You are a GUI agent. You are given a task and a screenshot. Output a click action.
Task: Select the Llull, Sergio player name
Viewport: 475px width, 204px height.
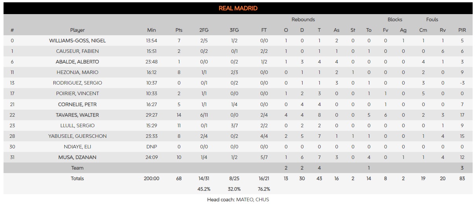[77, 126]
